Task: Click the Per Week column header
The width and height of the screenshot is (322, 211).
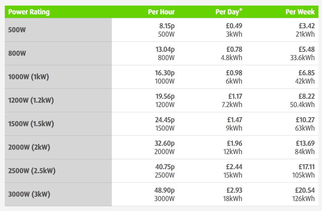Action: point(300,12)
